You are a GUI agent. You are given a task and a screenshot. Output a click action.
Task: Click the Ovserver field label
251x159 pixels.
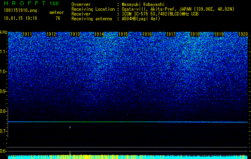(x=81, y=4)
